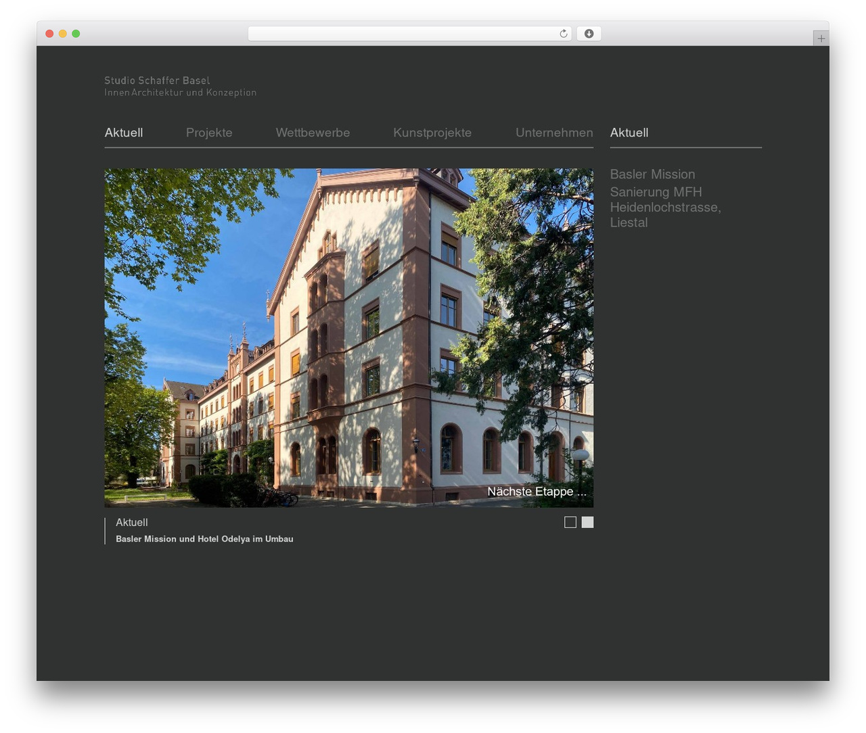Click caption Basler Mission und Hotel Odelya im Umbau
Viewport: 866px width, 733px height.
(204, 539)
